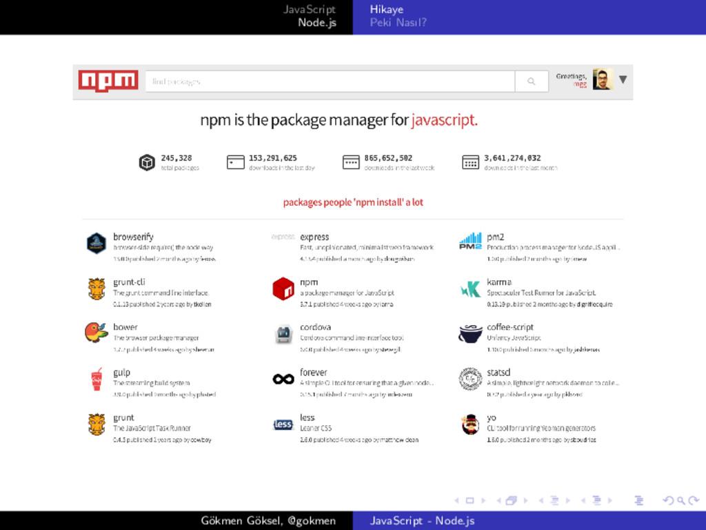Click the last day downloads calendar icon
The height and width of the screenshot is (530, 706).
click(x=236, y=161)
